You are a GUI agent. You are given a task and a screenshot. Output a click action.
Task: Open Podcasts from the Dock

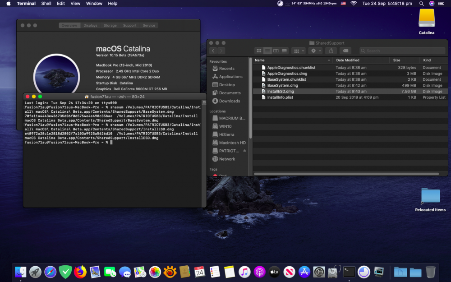point(259,272)
